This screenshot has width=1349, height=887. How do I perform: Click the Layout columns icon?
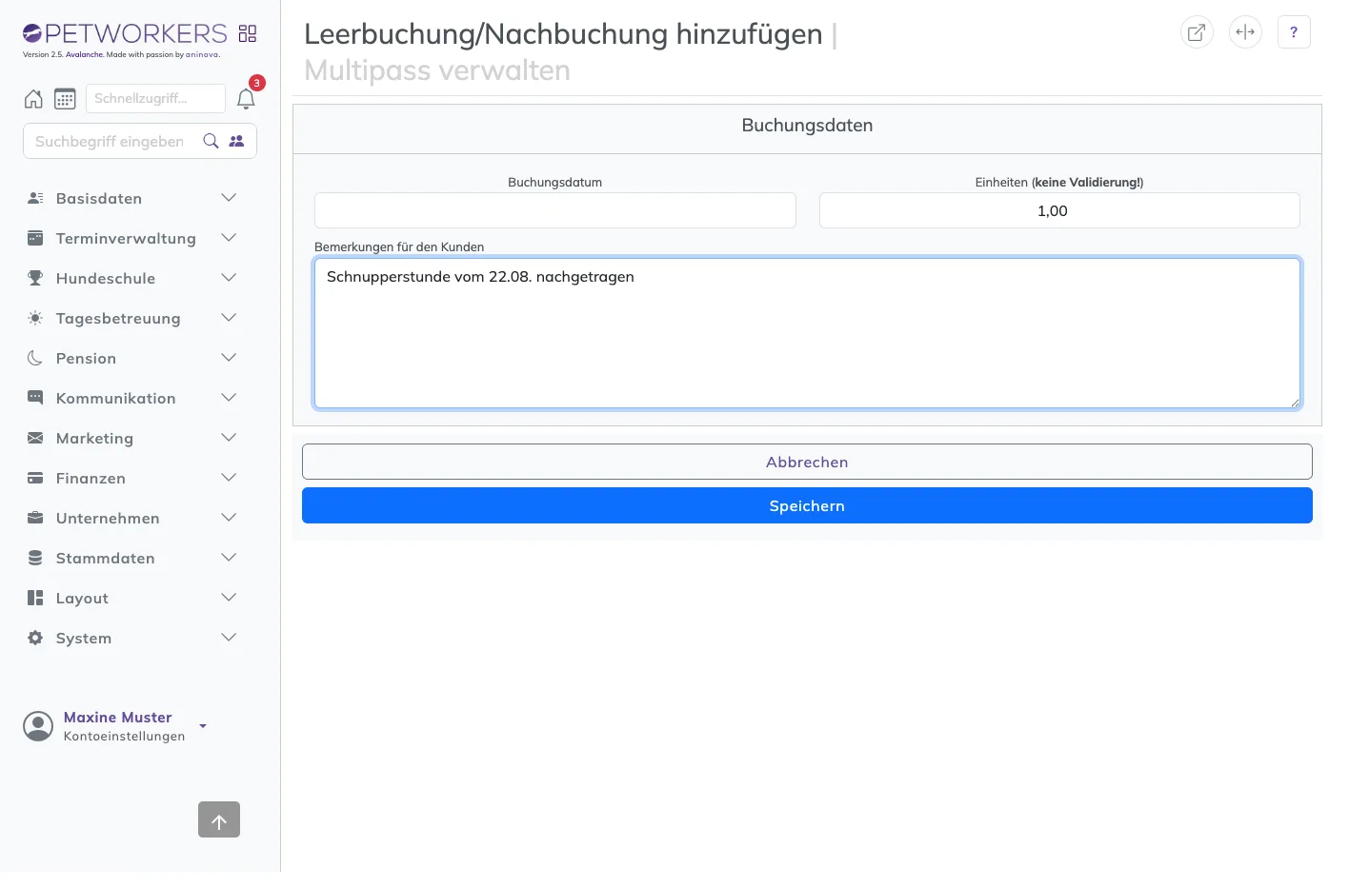click(x=35, y=598)
